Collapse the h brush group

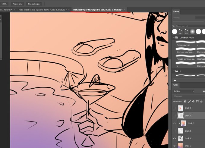click(x=174, y=71)
